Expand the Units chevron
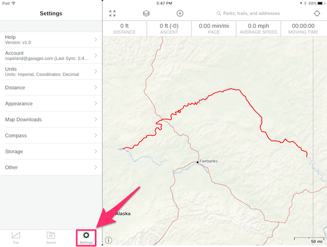327x247 pixels. pos(96,71)
